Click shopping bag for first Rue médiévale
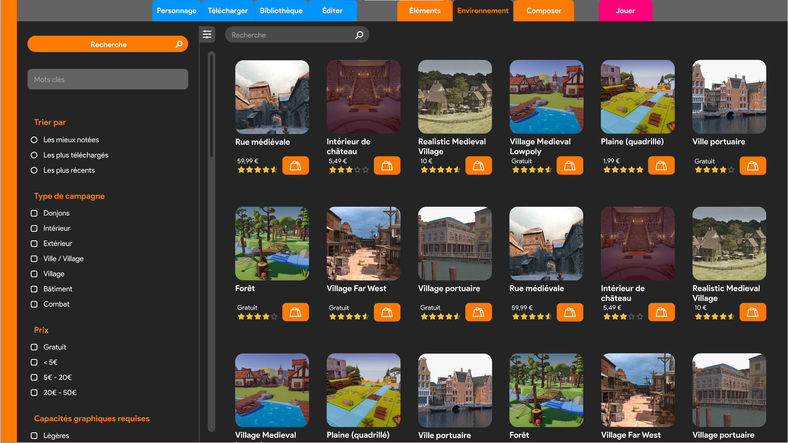 pos(295,166)
